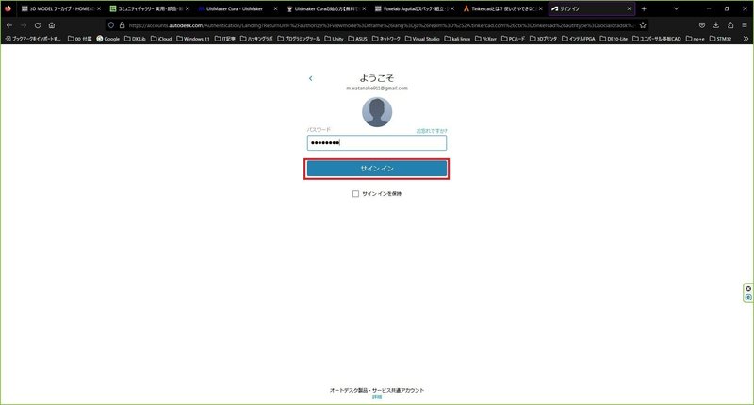Click the Firefox logo icon
The height and width of the screenshot is (405, 754).
(8, 8)
